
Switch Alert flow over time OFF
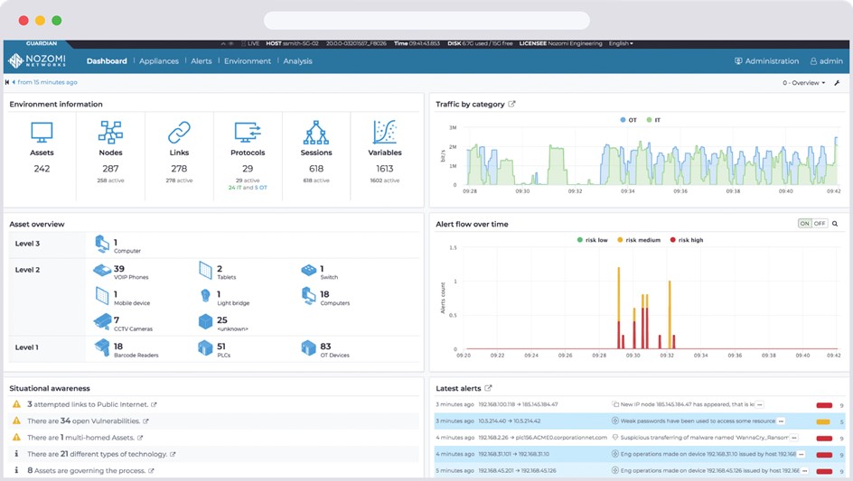click(x=820, y=224)
